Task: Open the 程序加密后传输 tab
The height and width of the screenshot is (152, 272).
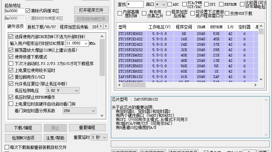Action: (74, 27)
